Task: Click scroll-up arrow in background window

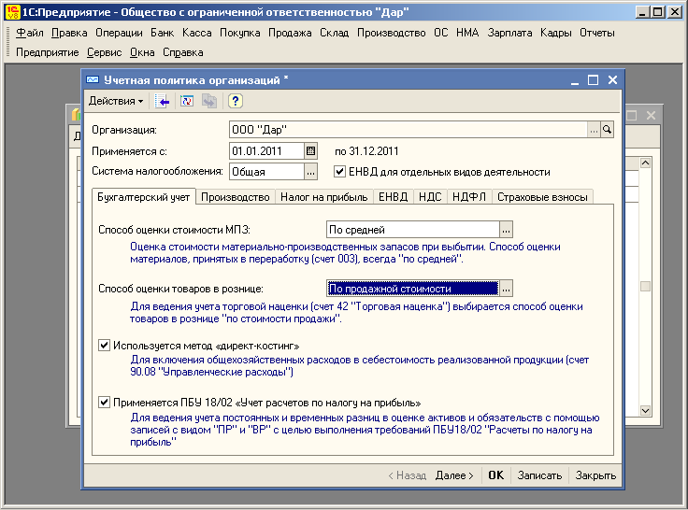Action: [645, 163]
